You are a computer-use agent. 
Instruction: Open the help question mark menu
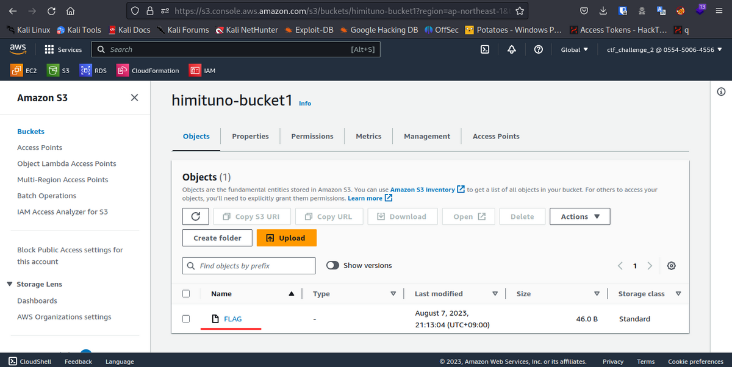coord(539,49)
